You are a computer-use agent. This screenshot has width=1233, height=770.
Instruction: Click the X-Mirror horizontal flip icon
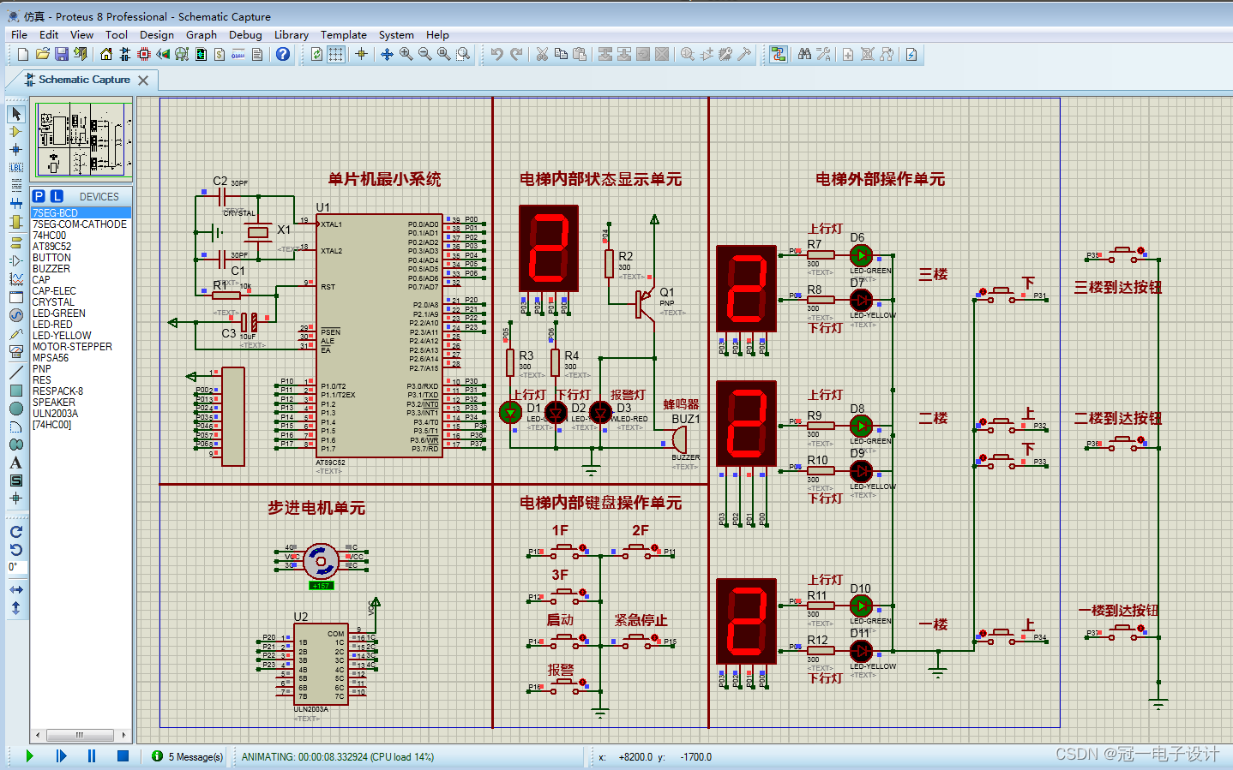click(x=16, y=590)
